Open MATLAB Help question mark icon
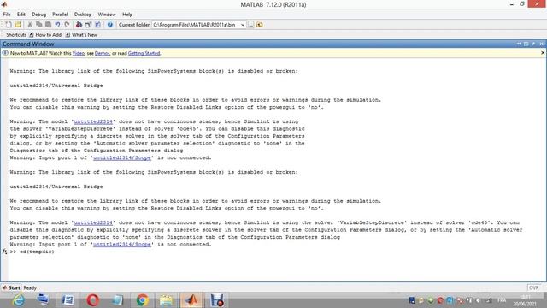The image size is (547, 308). click(110, 25)
